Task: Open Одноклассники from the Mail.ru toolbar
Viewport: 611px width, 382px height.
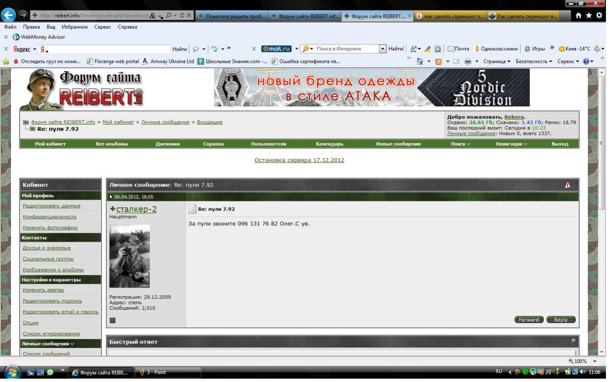Action: [x=496, y=49]
